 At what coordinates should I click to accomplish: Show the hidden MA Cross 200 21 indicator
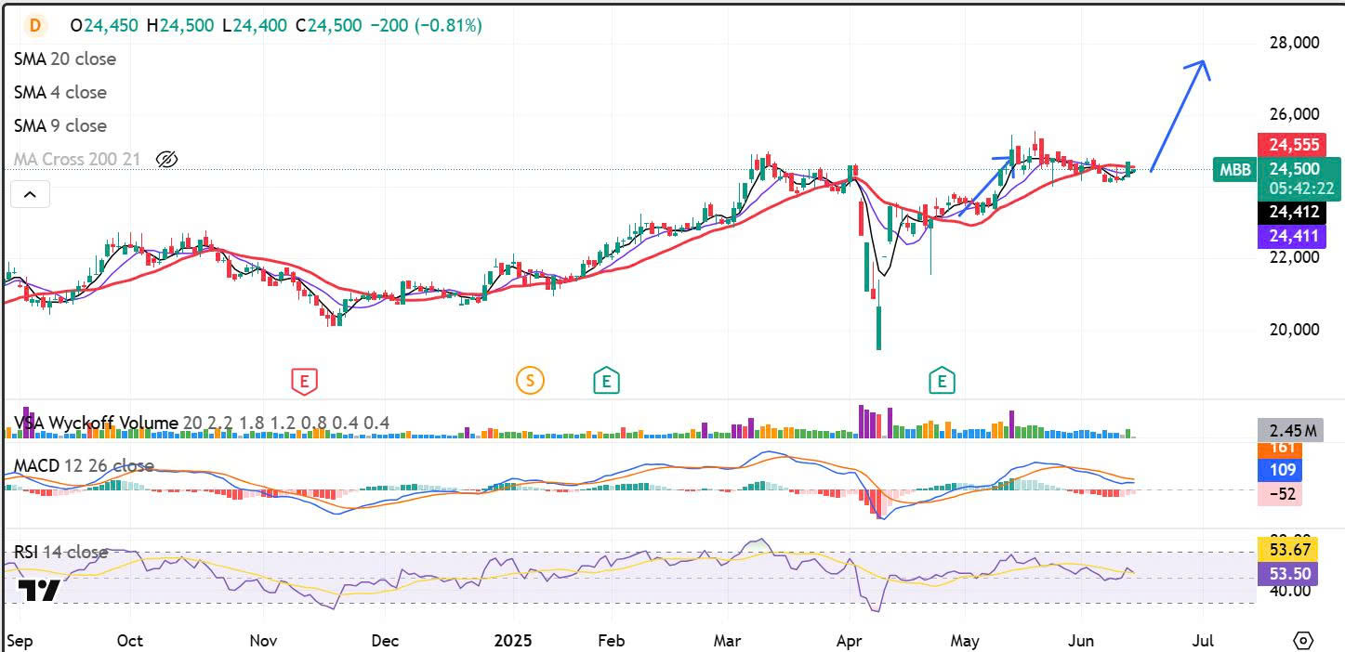(166, 159)
